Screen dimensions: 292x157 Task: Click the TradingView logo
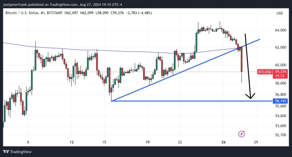(17, 152)
